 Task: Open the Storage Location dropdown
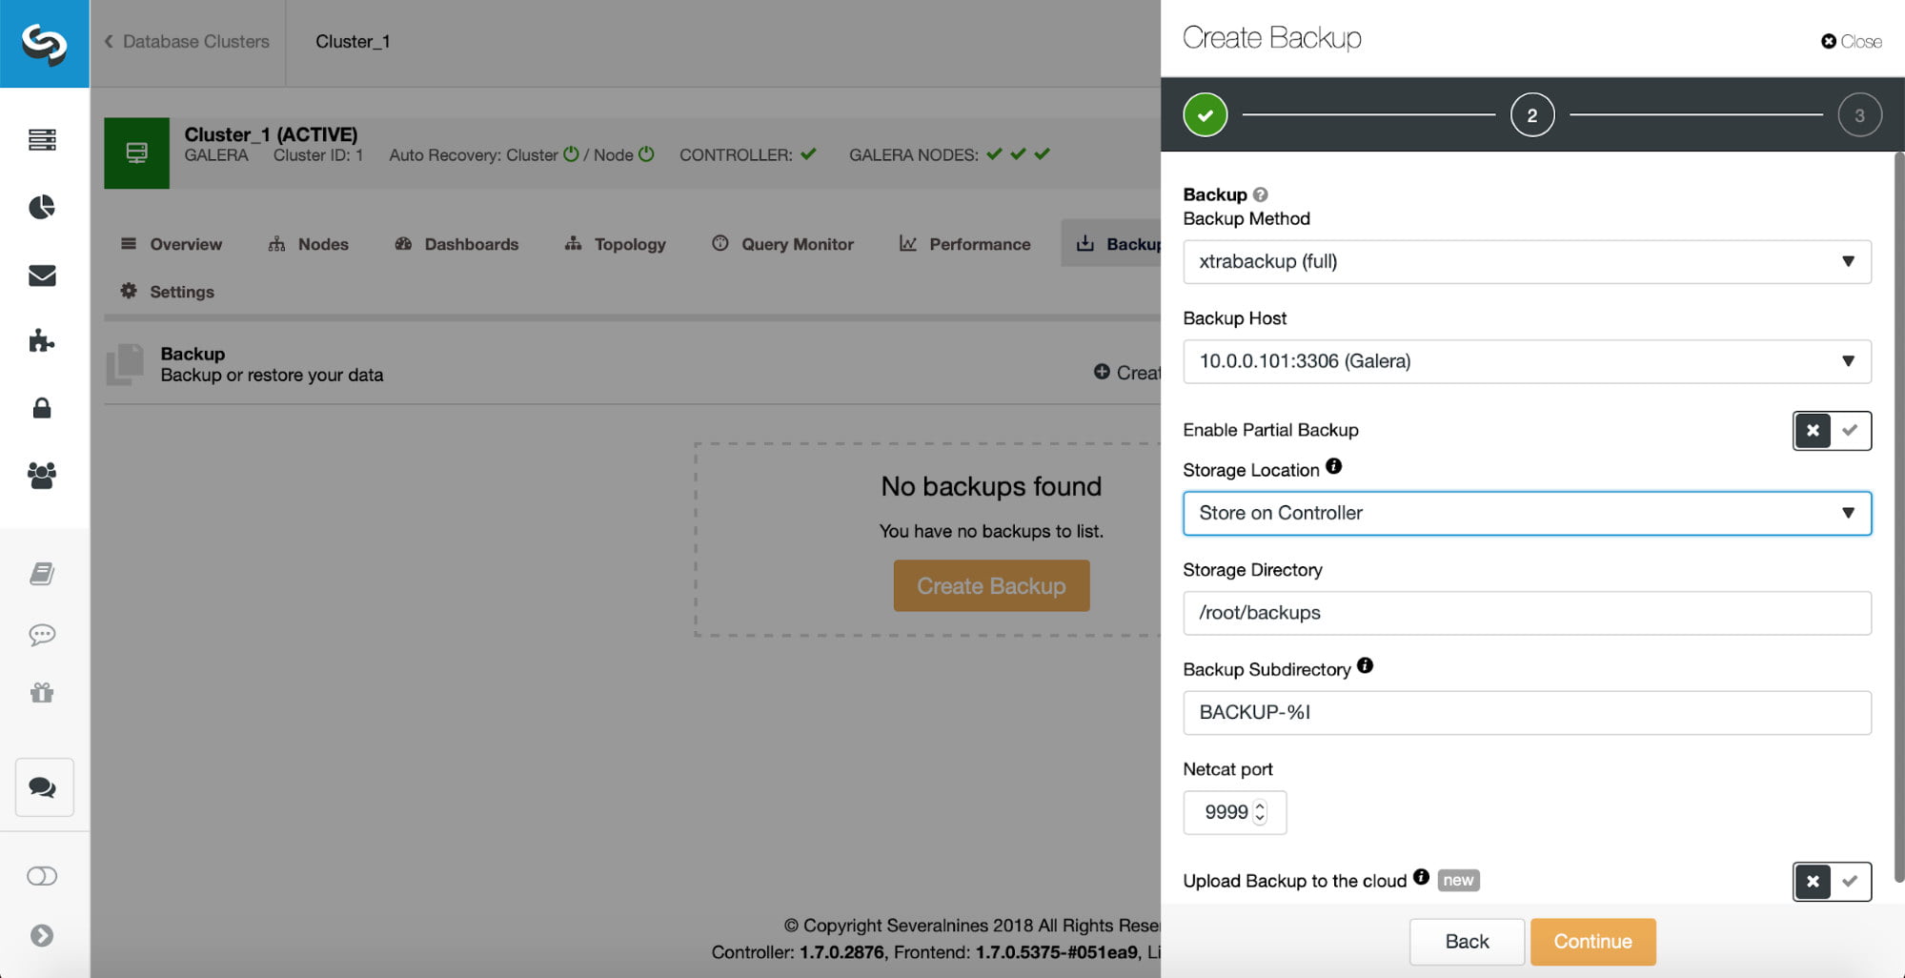click(1527, 513)
